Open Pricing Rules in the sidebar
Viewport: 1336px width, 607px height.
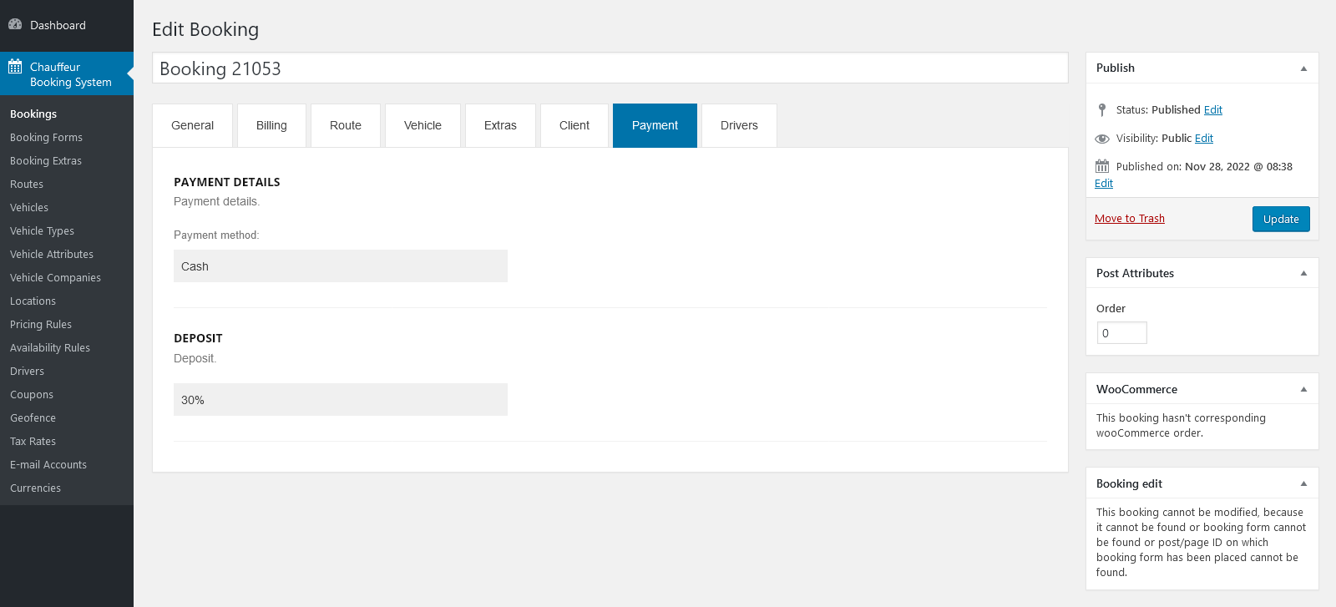click(41, 325)
